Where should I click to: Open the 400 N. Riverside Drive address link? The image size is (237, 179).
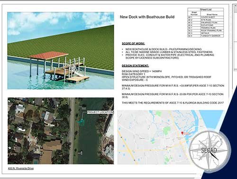coord(21,169)
